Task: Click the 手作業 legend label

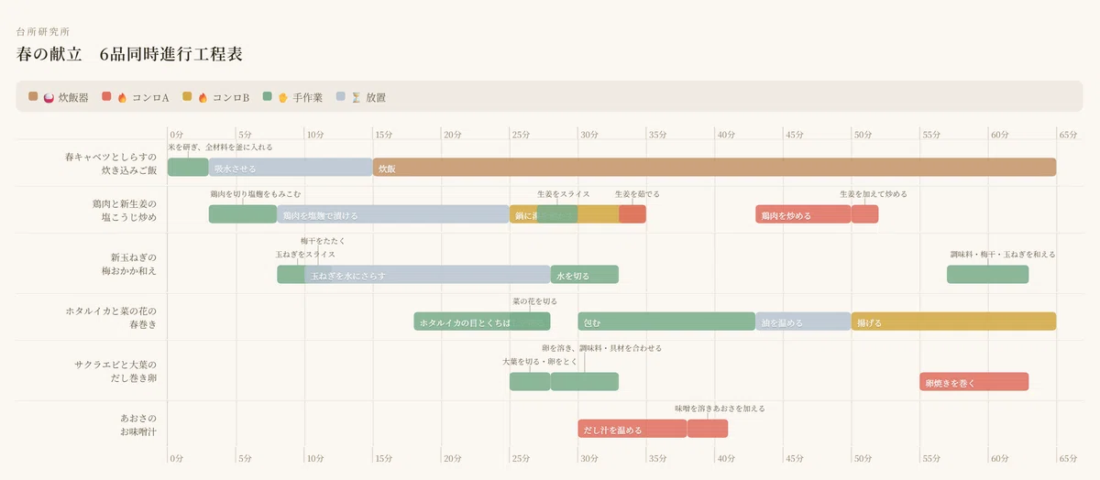Action: [x=308, y=96]
